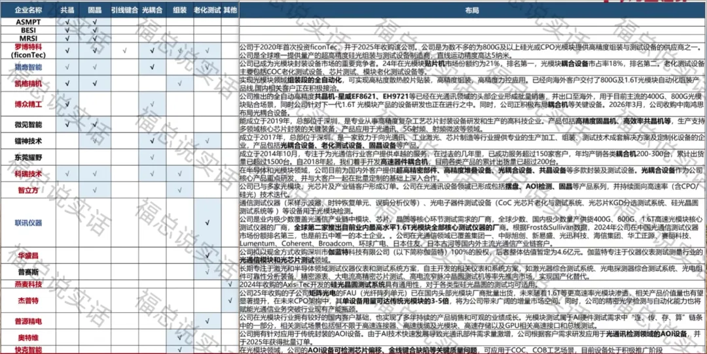Click the 快克智能 company name cell

tap(27, 349)
